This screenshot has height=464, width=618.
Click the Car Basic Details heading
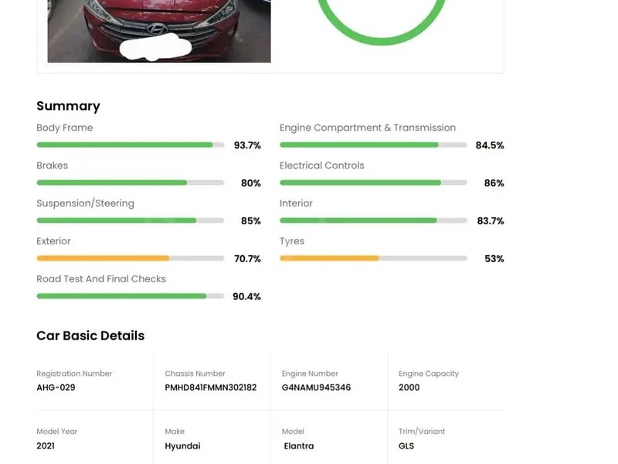(x=90, y=336)
